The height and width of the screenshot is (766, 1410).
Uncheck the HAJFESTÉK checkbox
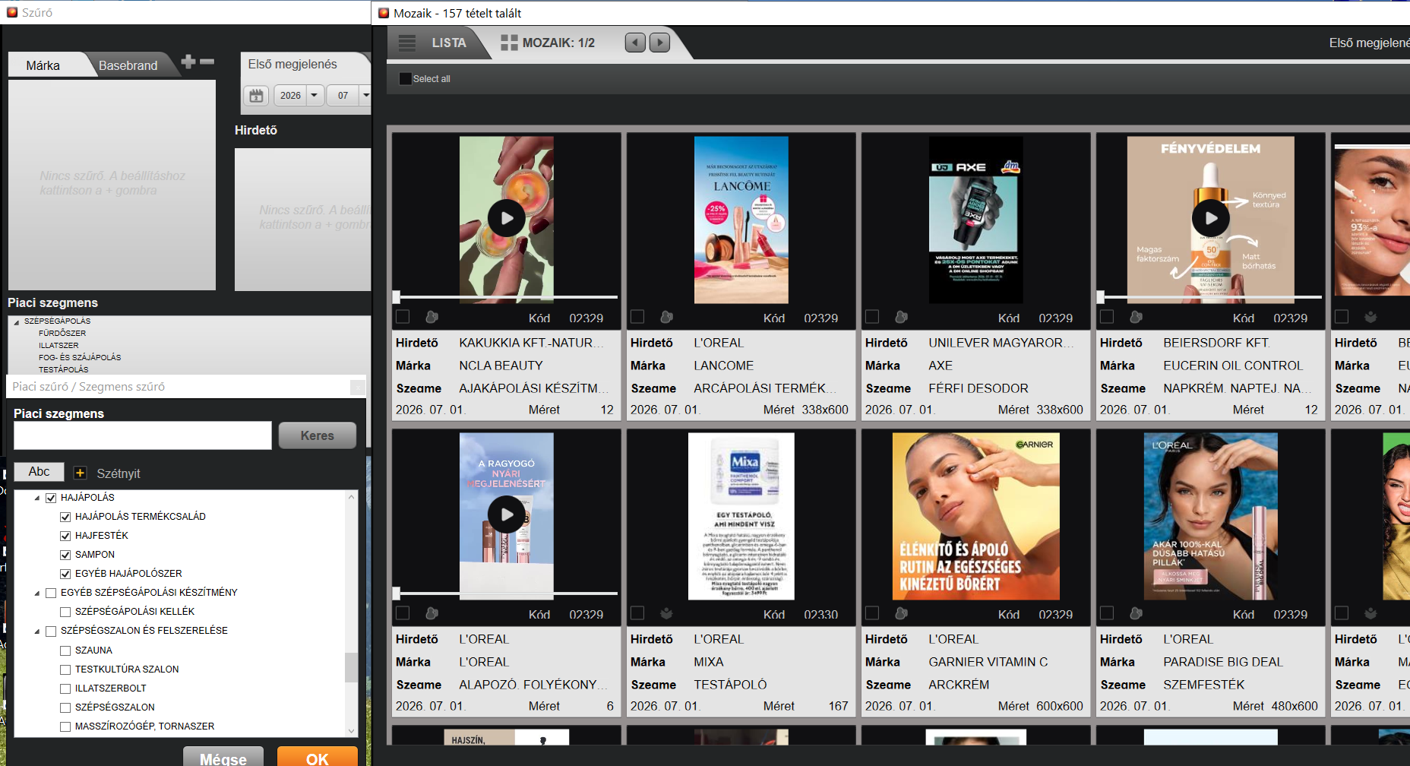click(65, 536)
